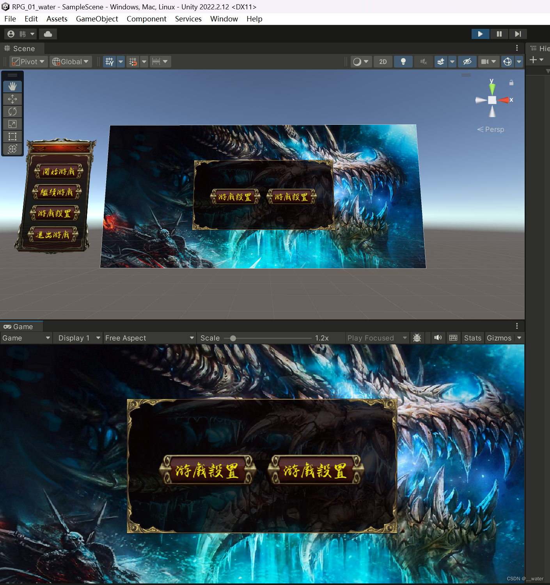
Task: Switch Pivot handle position mode
Action: (x=28, y=62)
